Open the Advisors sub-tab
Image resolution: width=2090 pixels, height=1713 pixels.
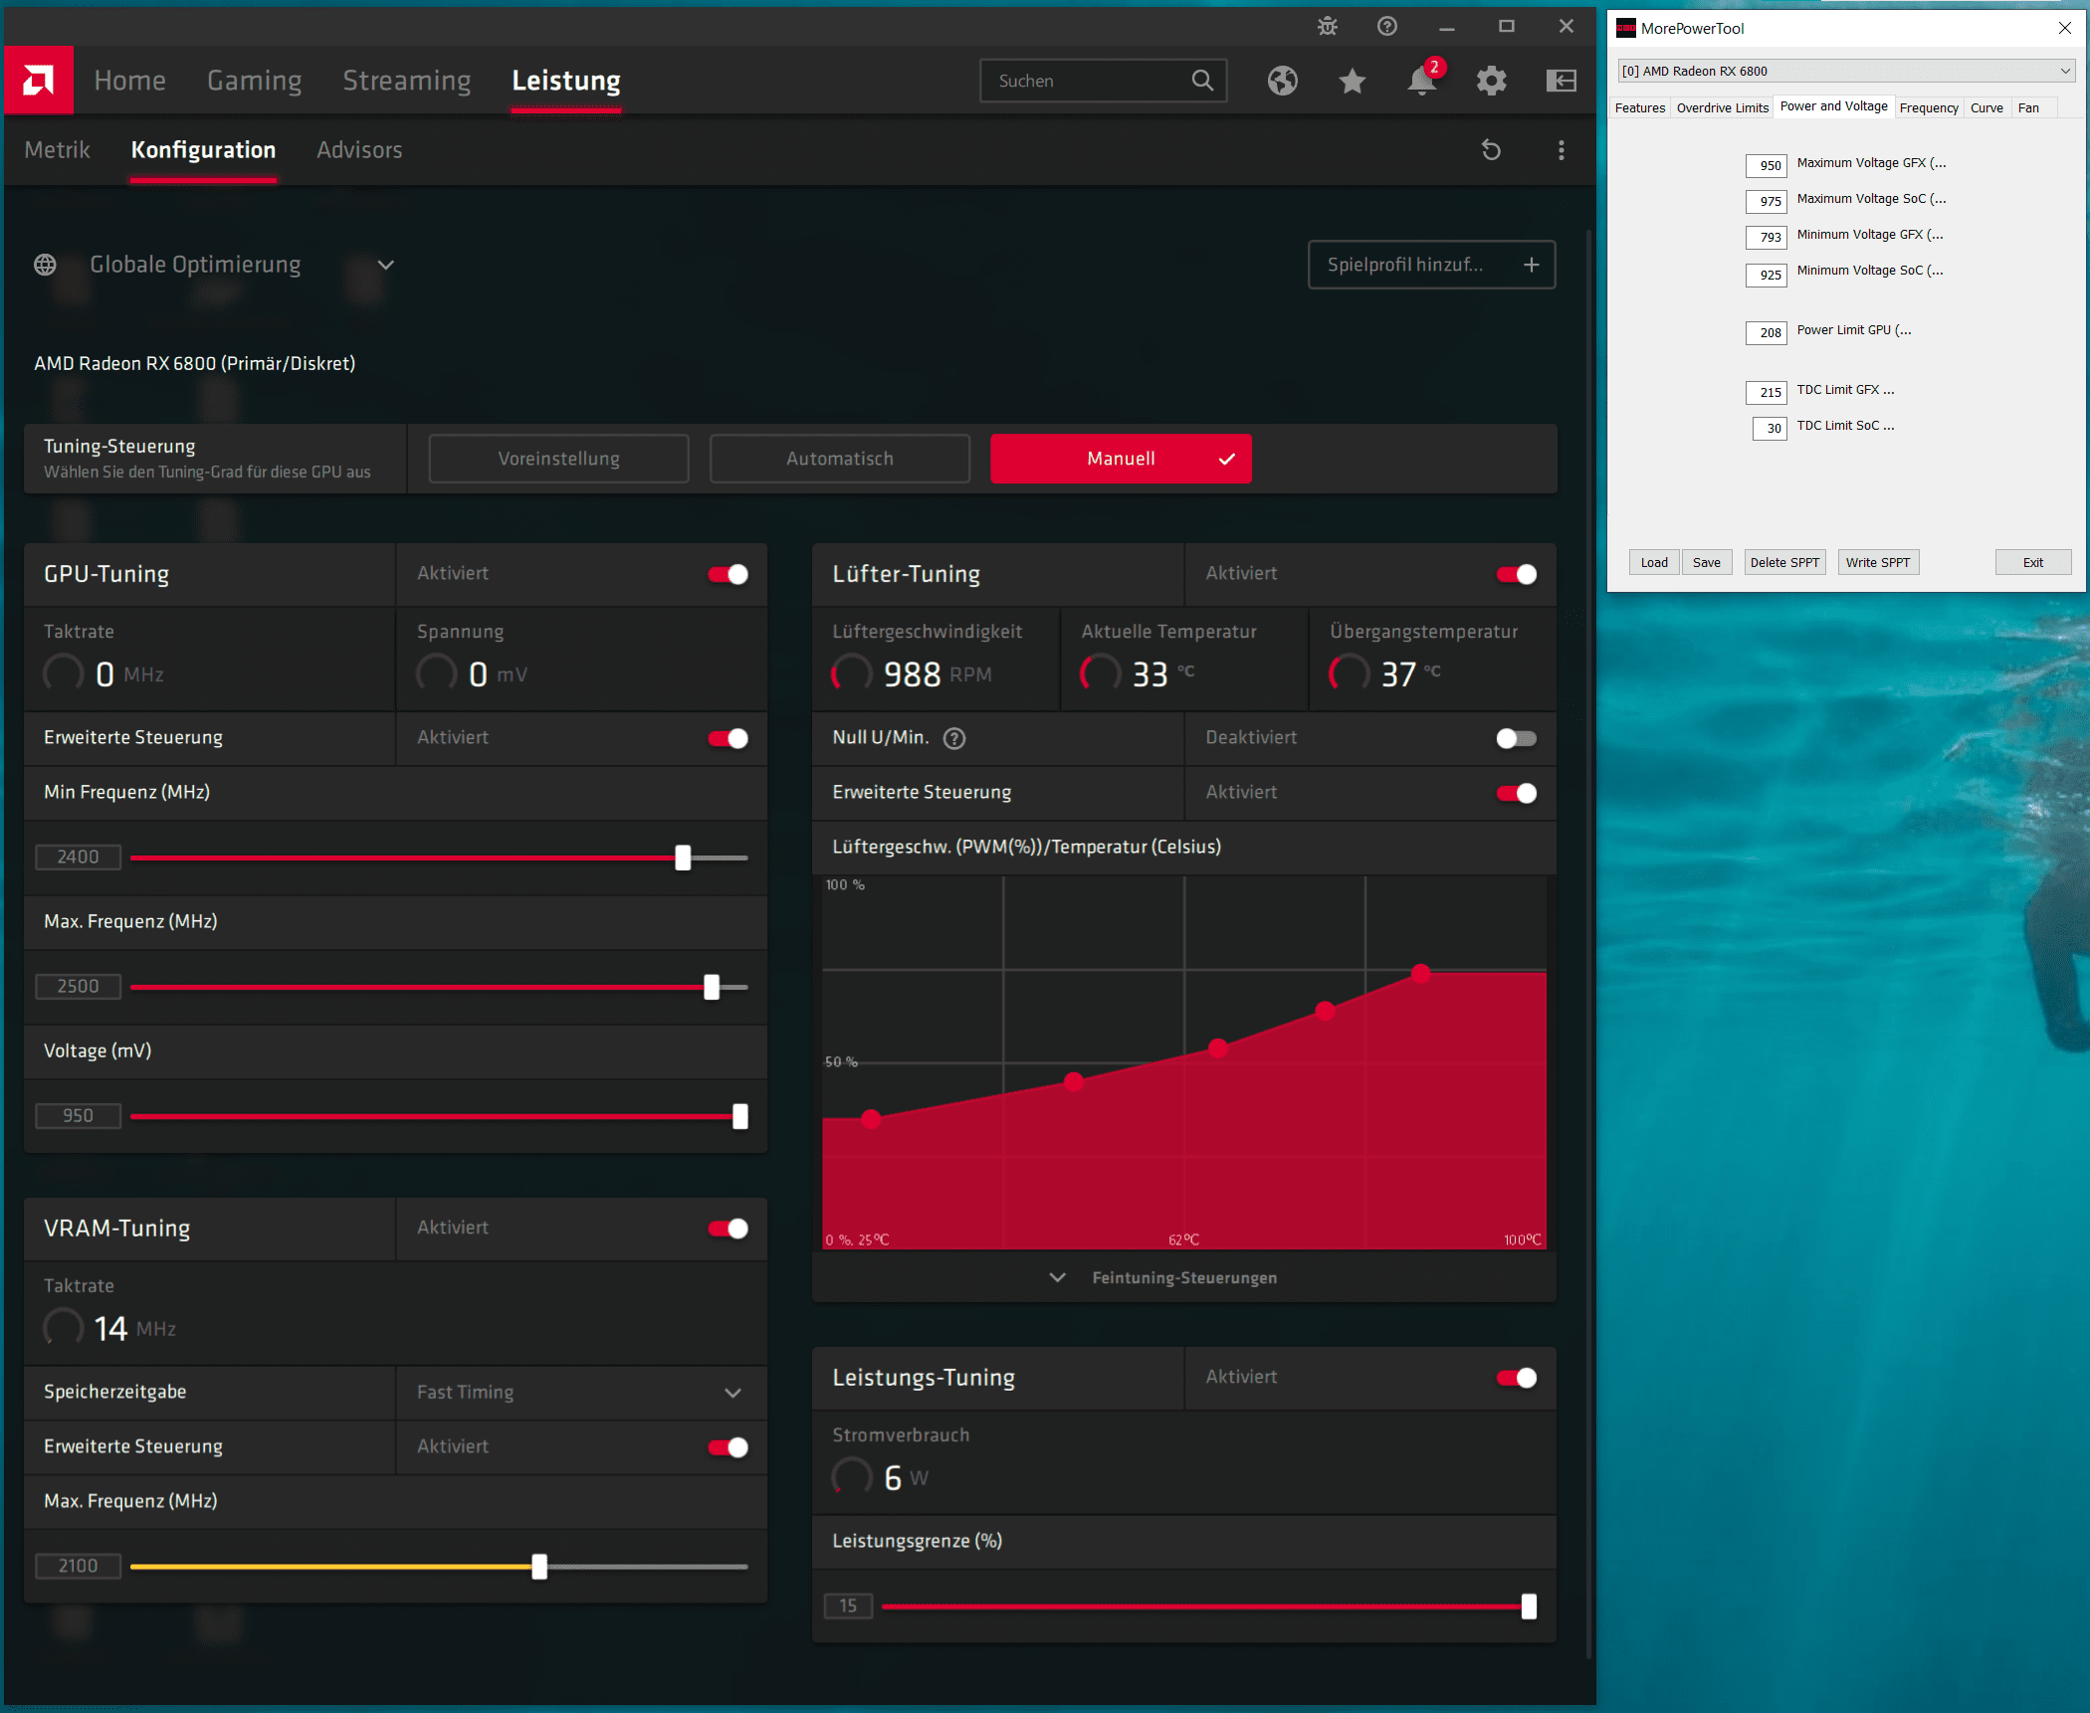(x=359, y=150)
